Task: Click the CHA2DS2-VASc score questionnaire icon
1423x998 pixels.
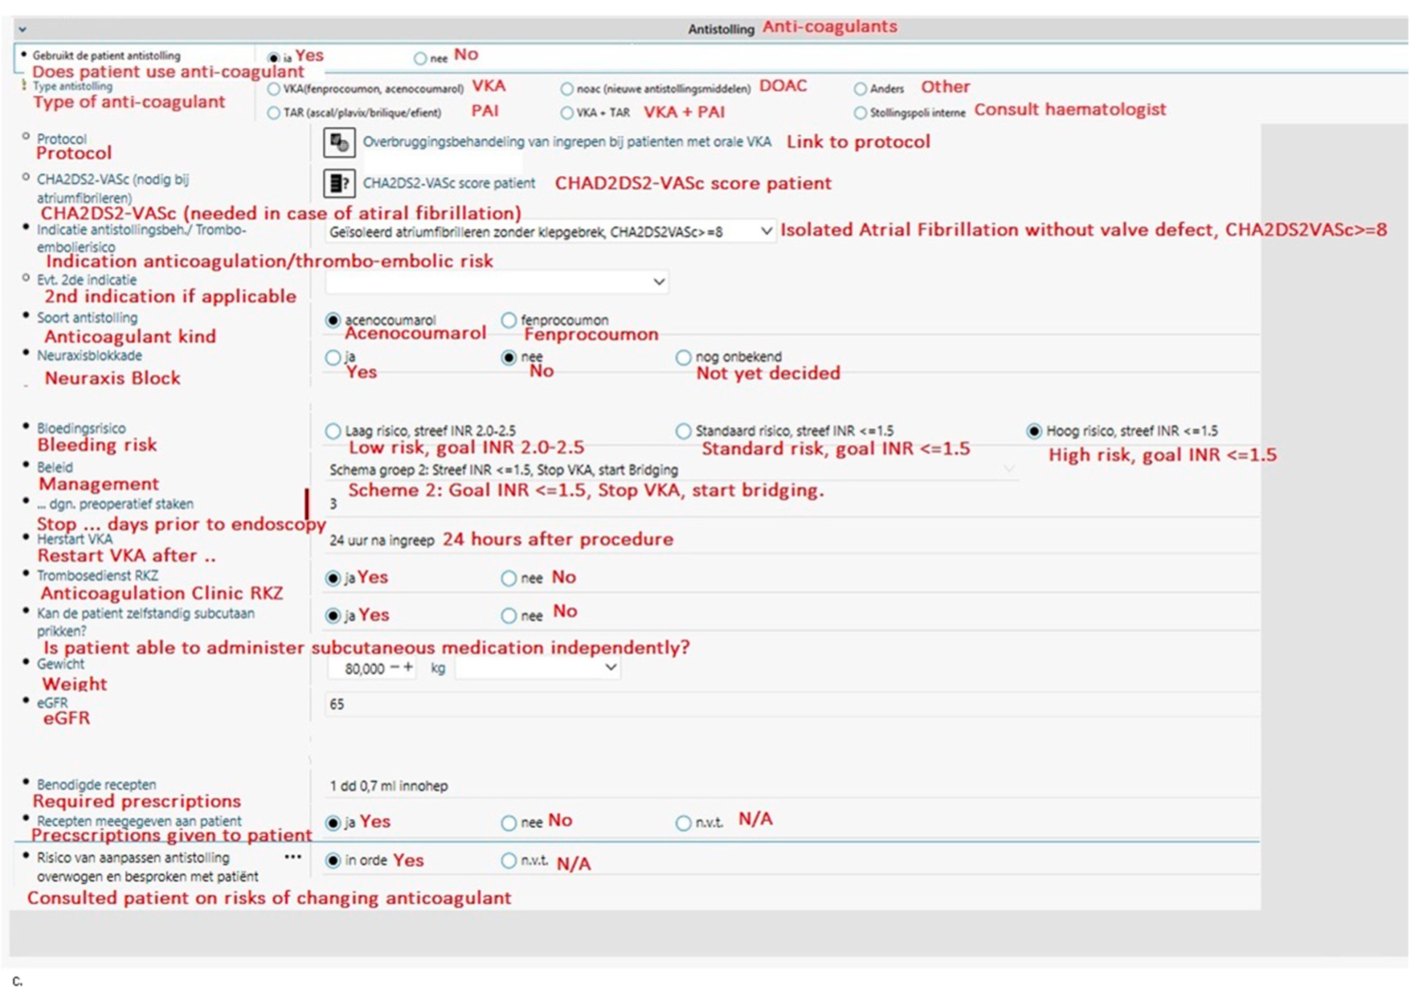Action: [339, 184]
